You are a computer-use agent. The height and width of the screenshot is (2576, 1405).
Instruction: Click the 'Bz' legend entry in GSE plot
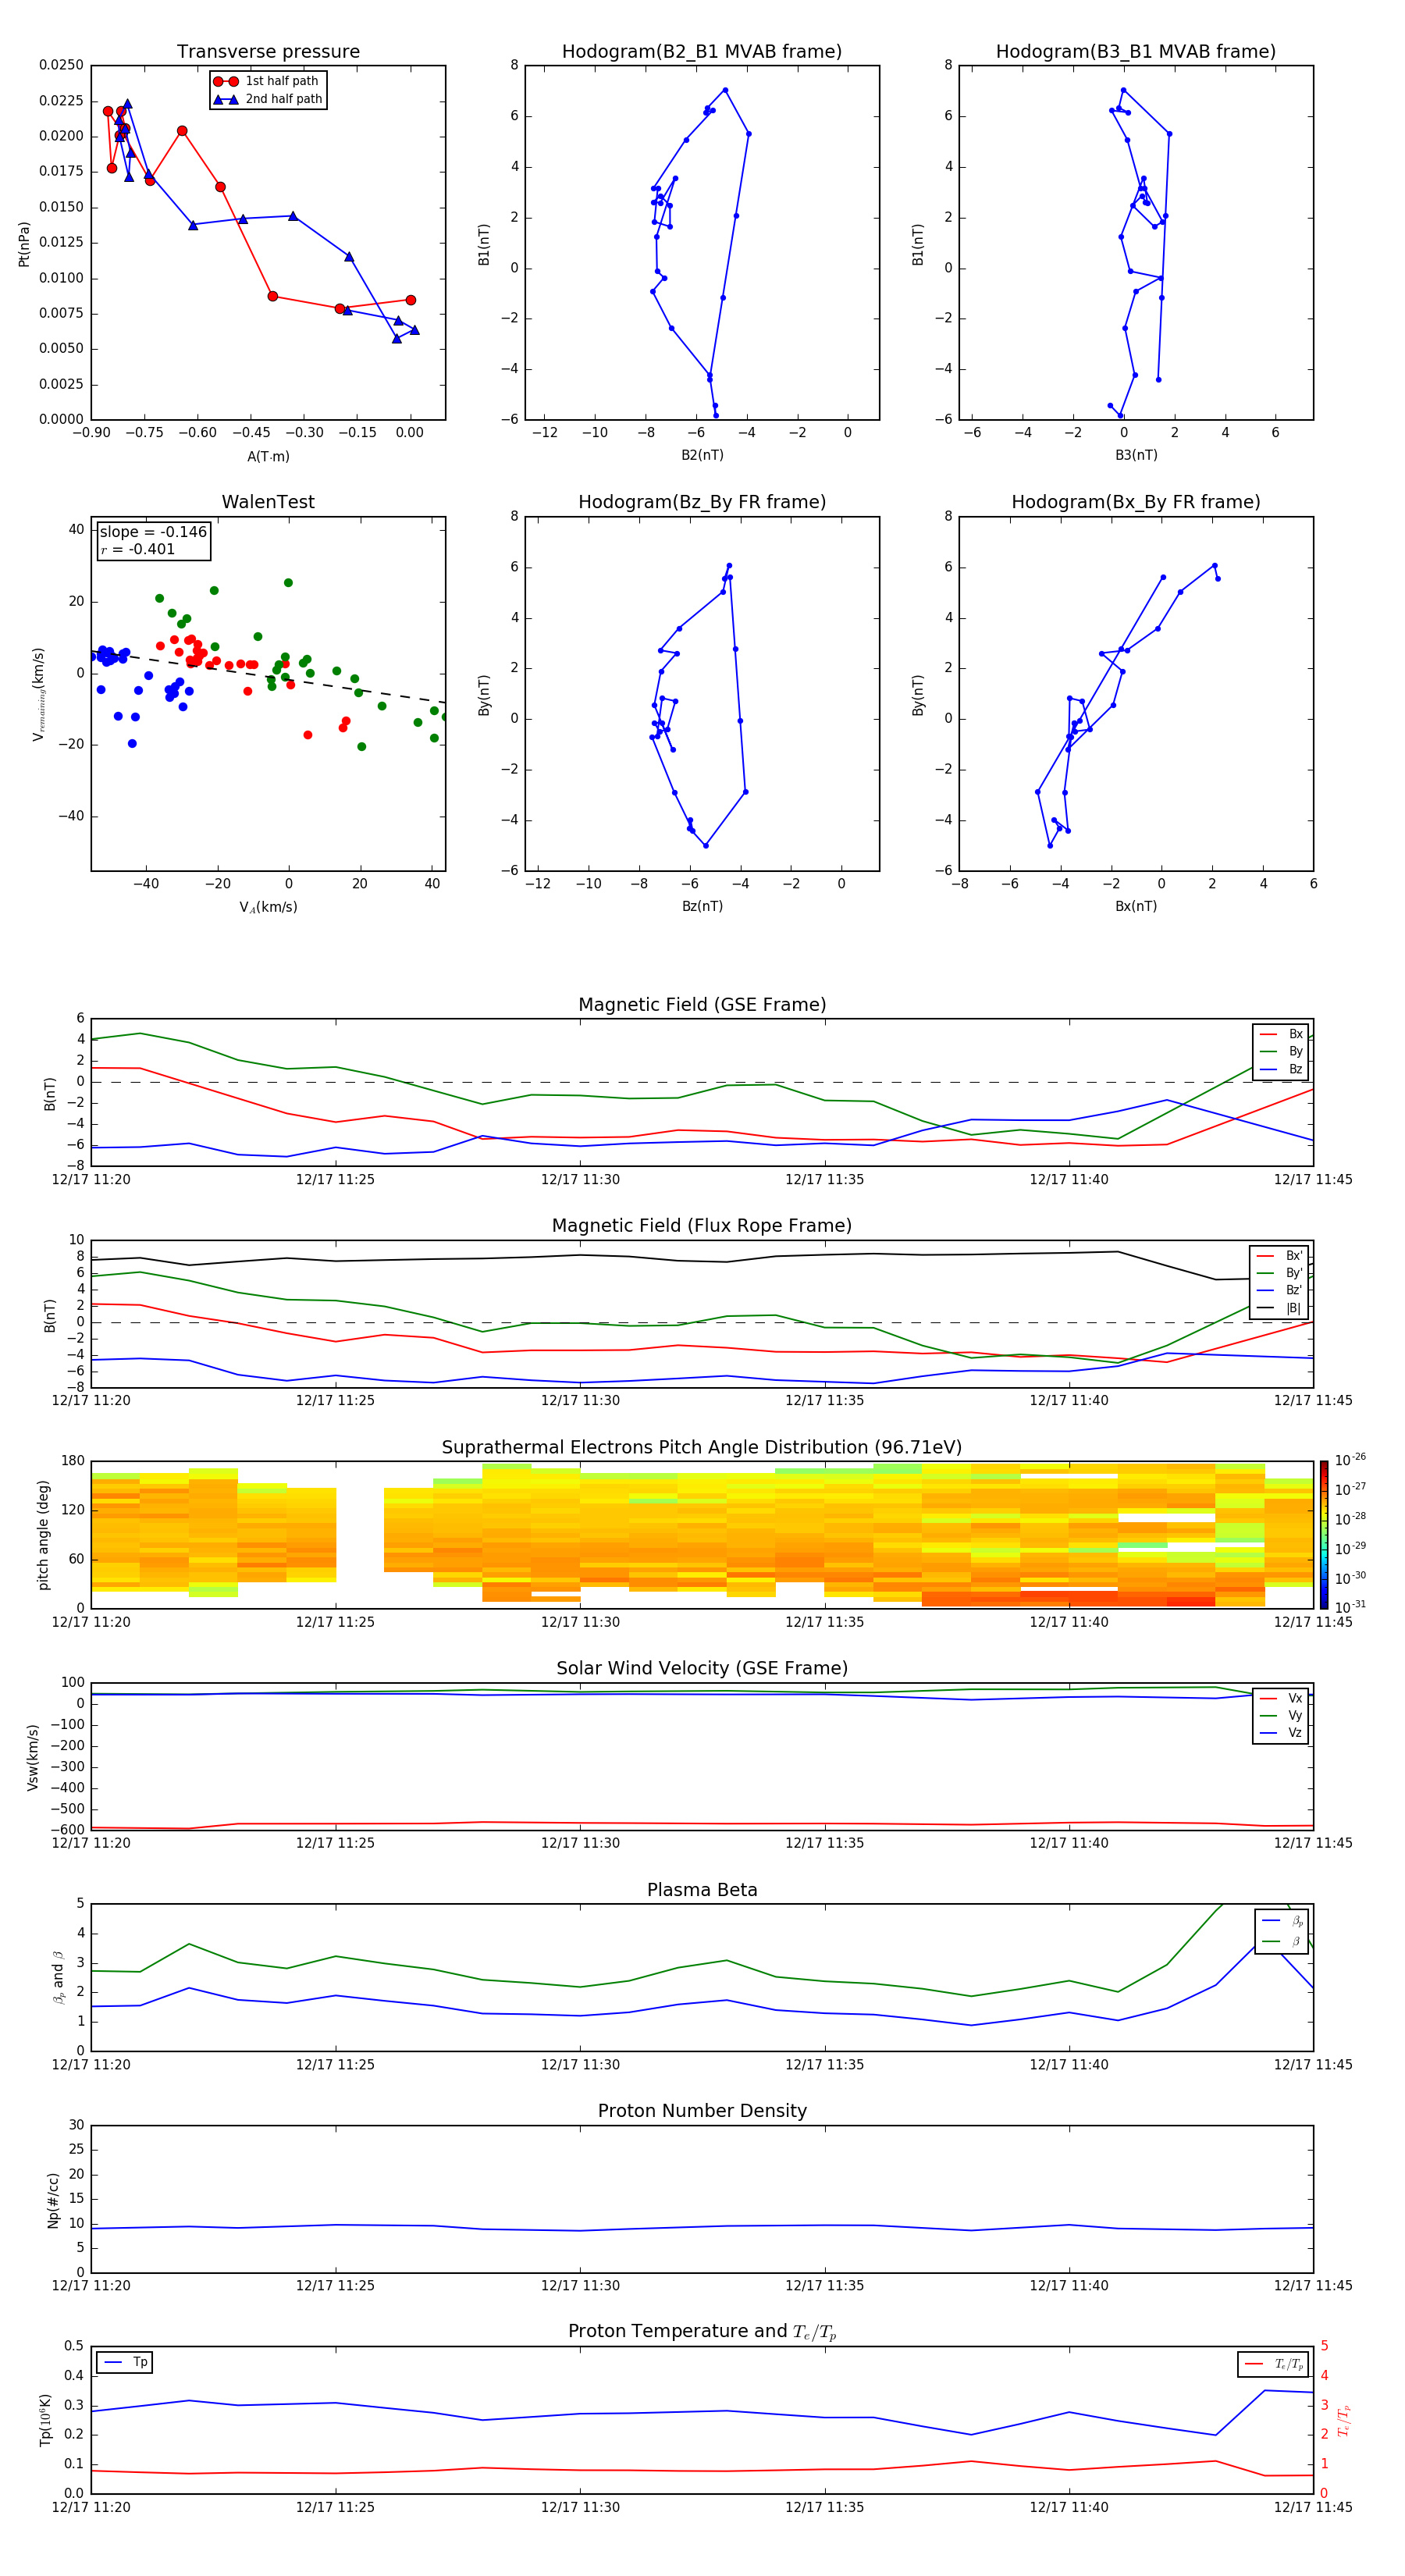click(x=1281, y=1069)
